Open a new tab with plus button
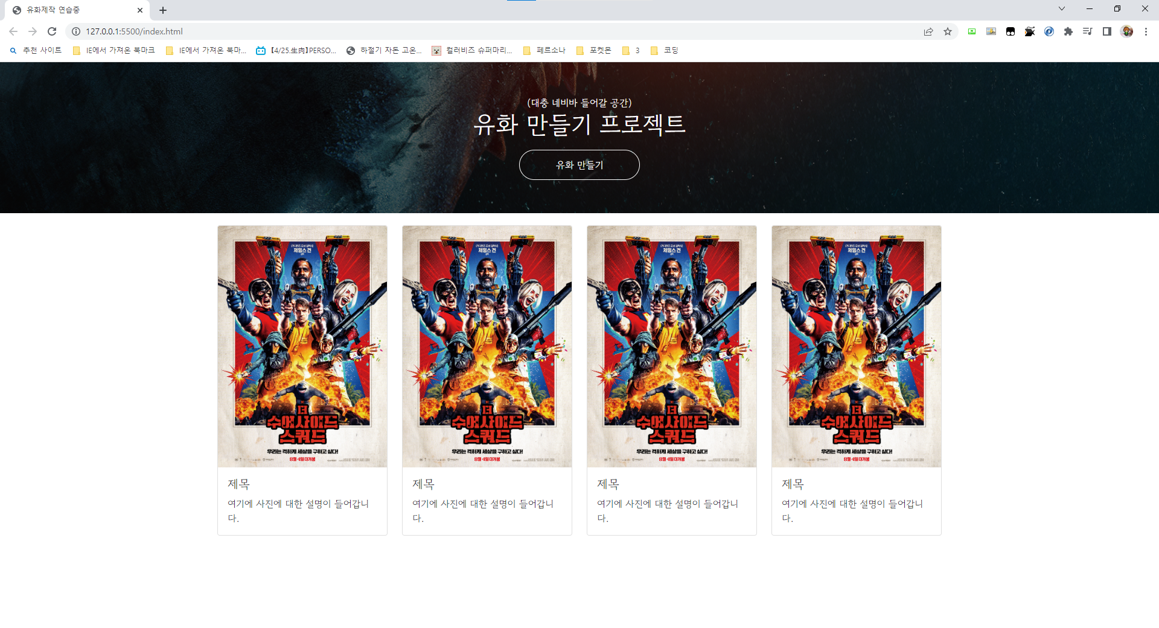 tap(163, 10)
